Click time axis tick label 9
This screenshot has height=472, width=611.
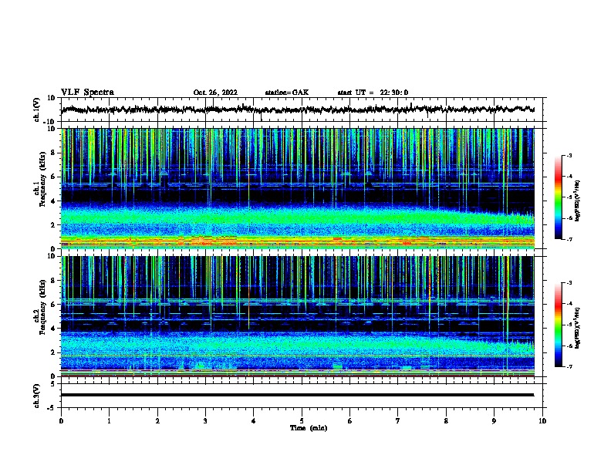494,421
